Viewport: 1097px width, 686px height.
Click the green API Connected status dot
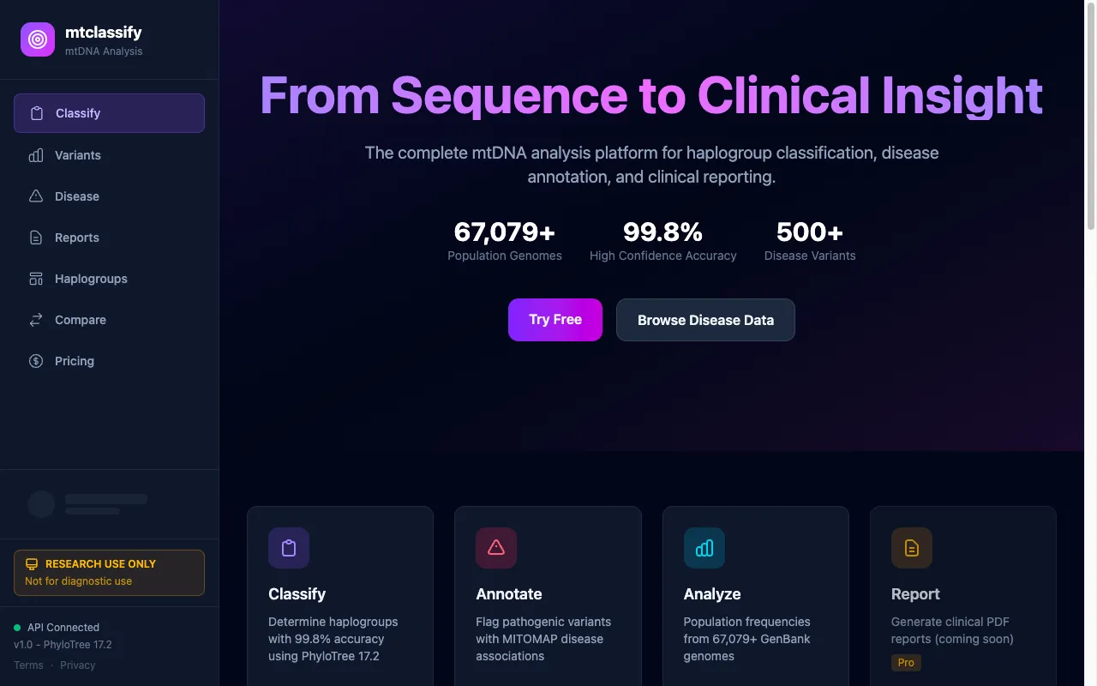point(17,628)
